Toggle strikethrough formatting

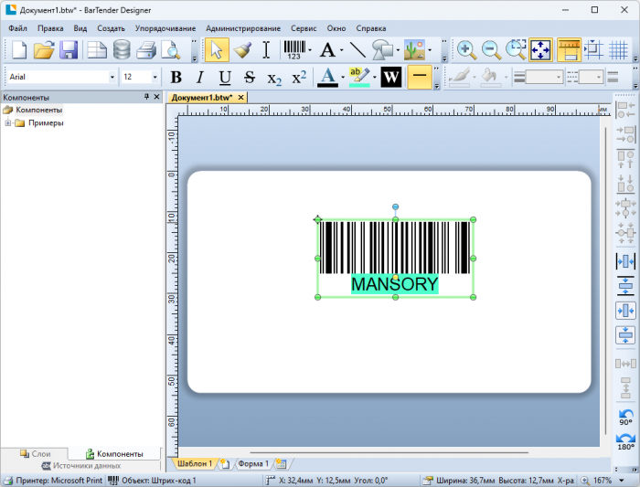(x=250, y=77)
